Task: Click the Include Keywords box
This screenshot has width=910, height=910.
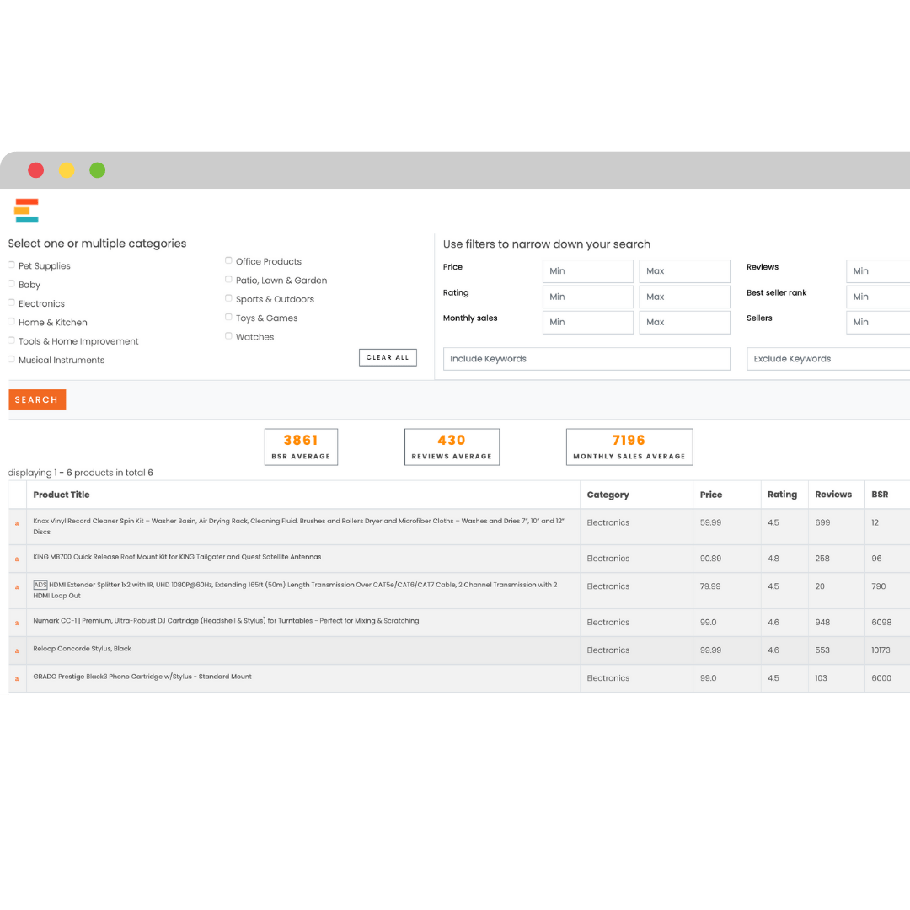Action: (586, 358)
